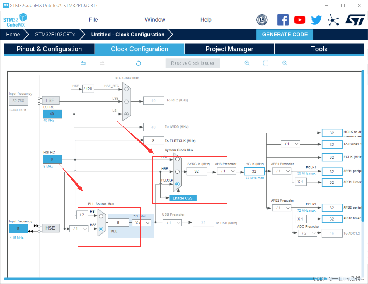The width and height of the screenshot is (368, 284).
Task: Select HSE in PLL Source Mux
Action: pyautogui.click(x=101, y=229)
